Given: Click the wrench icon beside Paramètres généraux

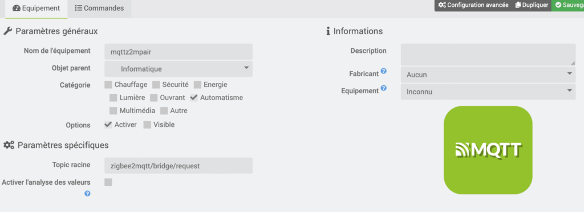Looking at the screenshot, I should click(x=7, y=31).
